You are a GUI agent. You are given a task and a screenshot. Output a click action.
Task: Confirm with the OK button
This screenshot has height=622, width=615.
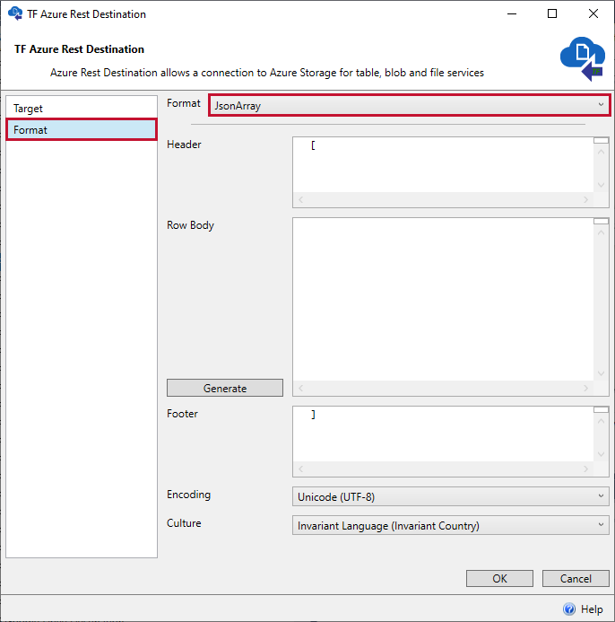[x=499, y=578]
